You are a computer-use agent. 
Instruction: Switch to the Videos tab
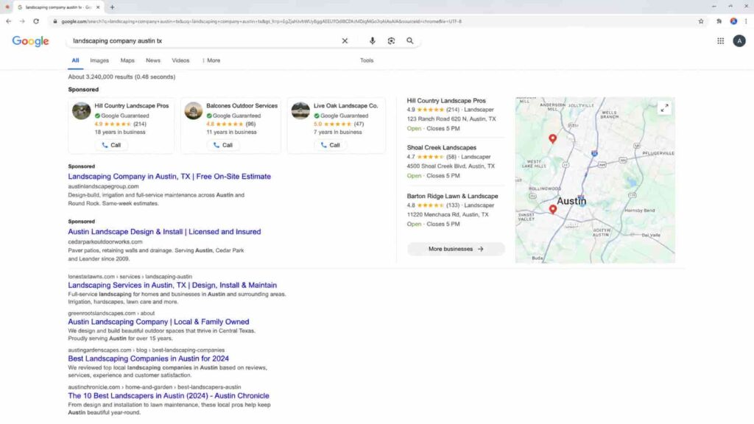click(x=180, y=60)
